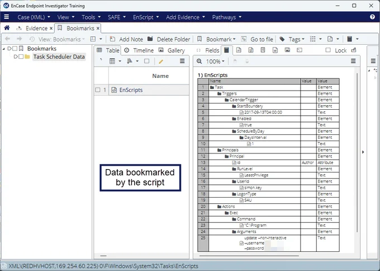Open the fourth document viewer tab icon
This screenshot has width=380, height=271.
coord(275,50)
